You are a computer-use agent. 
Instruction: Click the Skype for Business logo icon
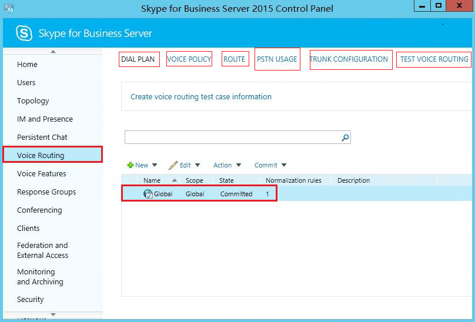point(24,33)
